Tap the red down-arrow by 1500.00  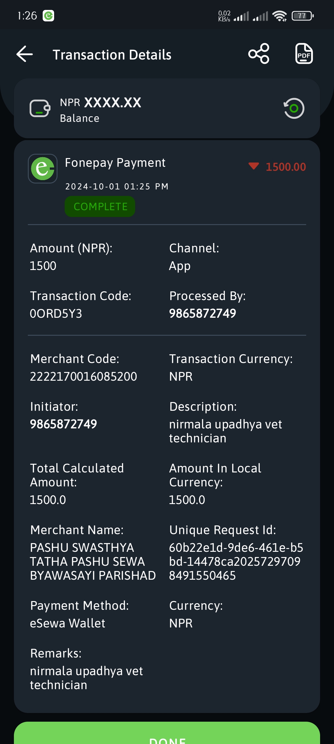pyautogui.click(x=254, y=166)
